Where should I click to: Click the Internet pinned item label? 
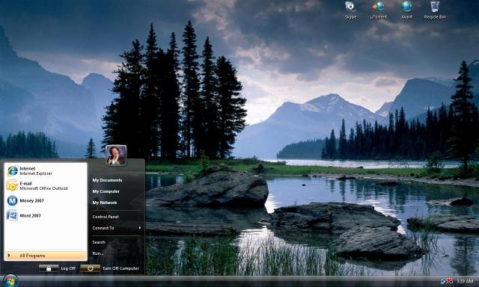(x=28, y=168)
